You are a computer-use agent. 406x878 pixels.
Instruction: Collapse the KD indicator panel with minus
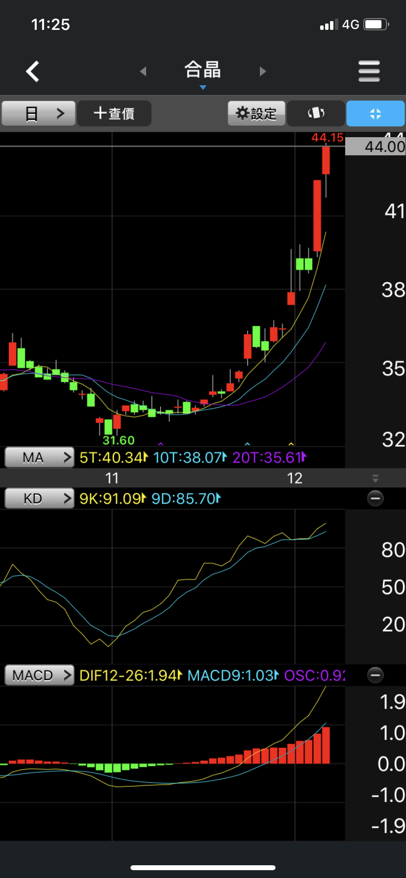375,499
